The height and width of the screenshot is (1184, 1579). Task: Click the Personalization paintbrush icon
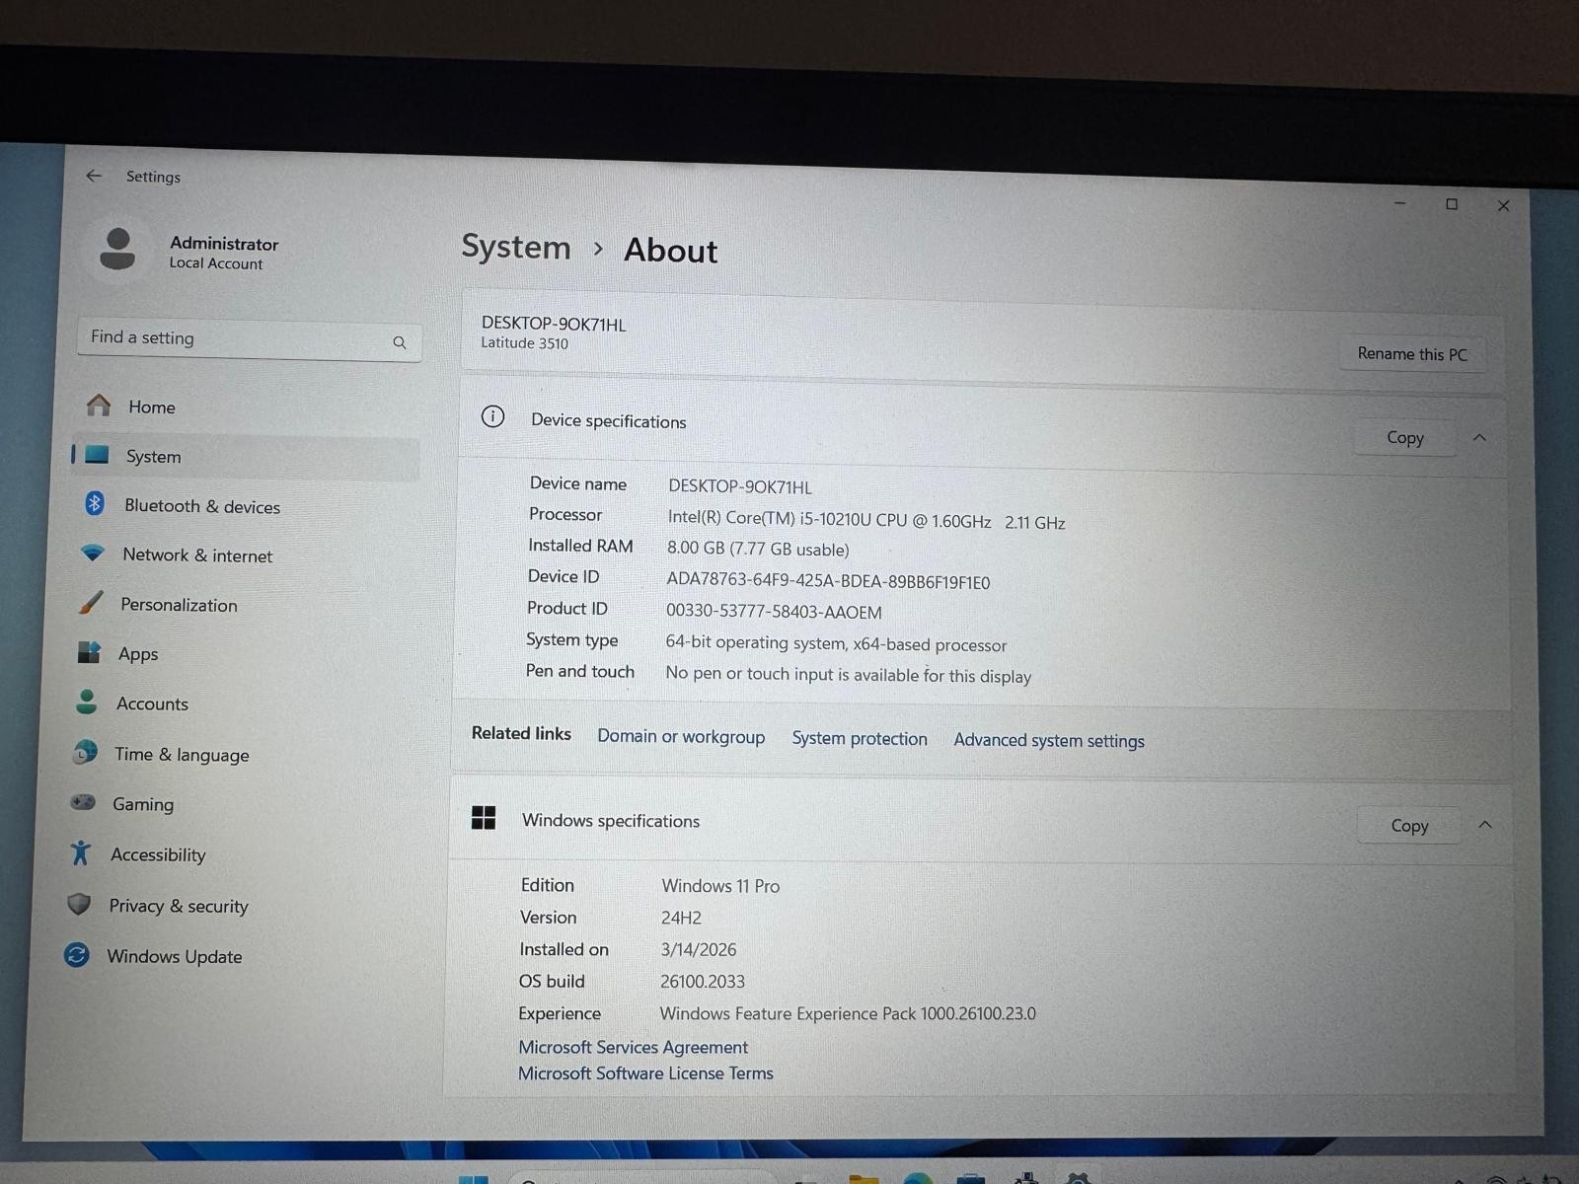coord(90,603)
